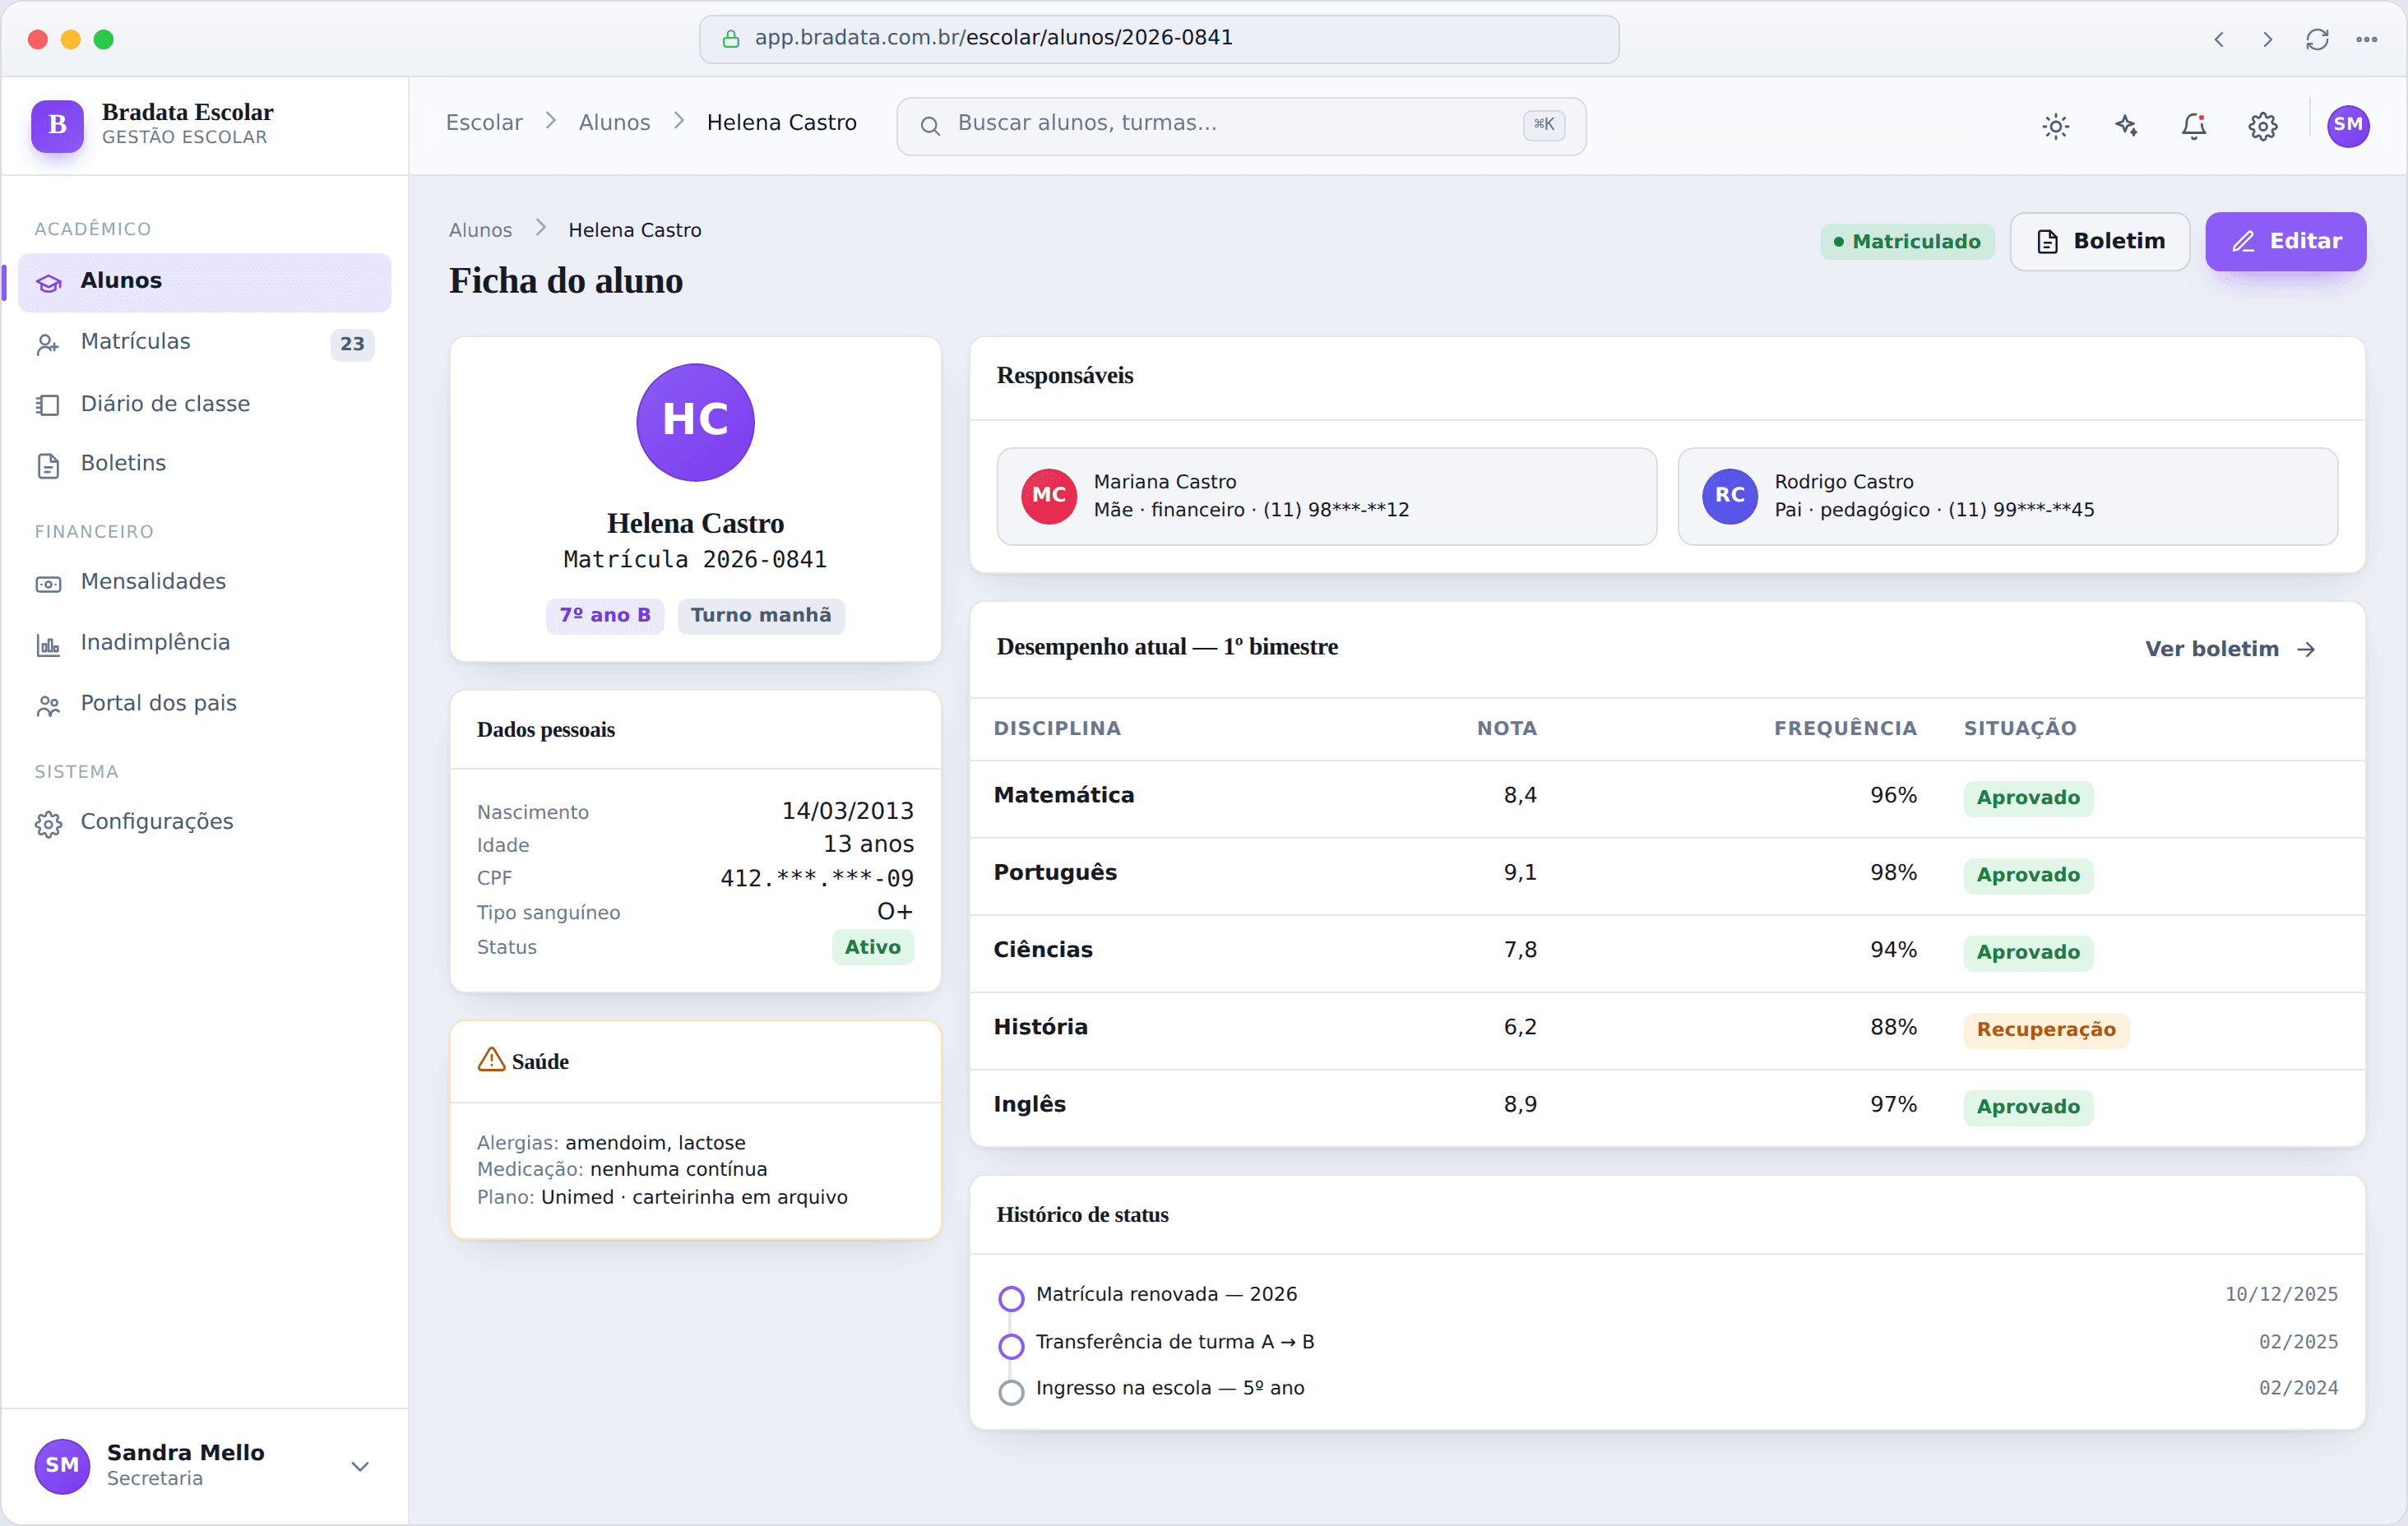Click the Recuperação badge for História
The height and width of the screenshot is (1526, 2408).
(x=2045, y=1030)
